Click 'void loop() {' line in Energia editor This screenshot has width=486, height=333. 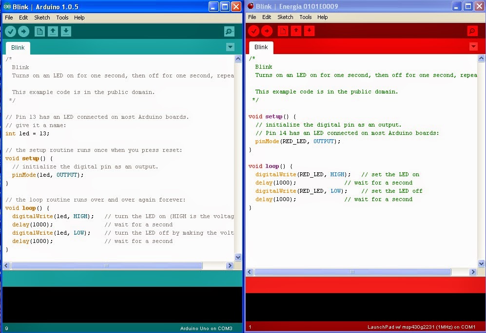point(271,166)
